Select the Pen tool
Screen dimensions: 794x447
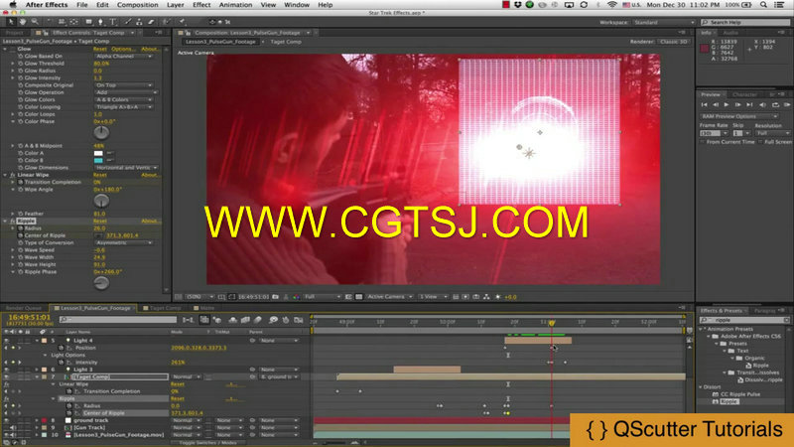tap(101, 22)
